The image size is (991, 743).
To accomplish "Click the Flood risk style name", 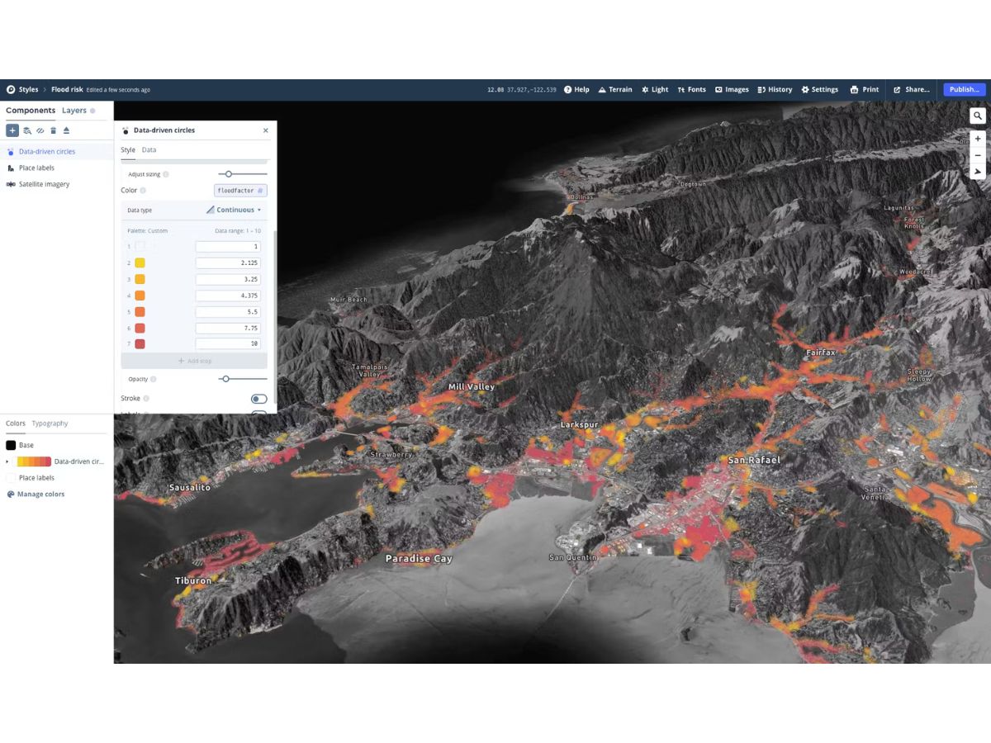I will click(67, 89).
